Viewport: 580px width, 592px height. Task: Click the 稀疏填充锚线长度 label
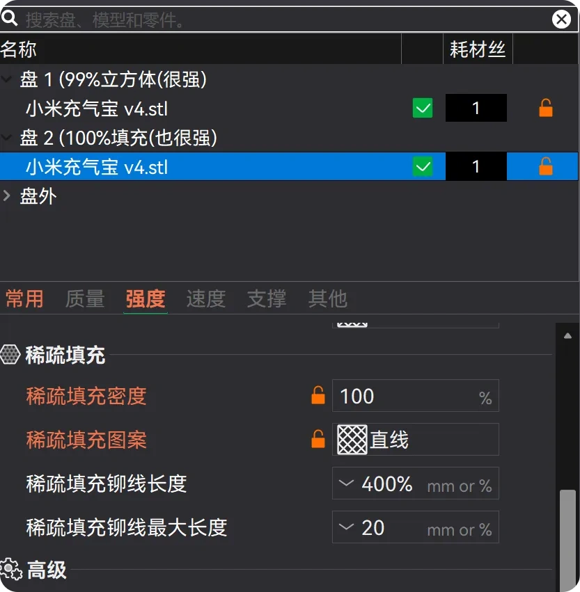pyautogui.click(x=106, y=483)
